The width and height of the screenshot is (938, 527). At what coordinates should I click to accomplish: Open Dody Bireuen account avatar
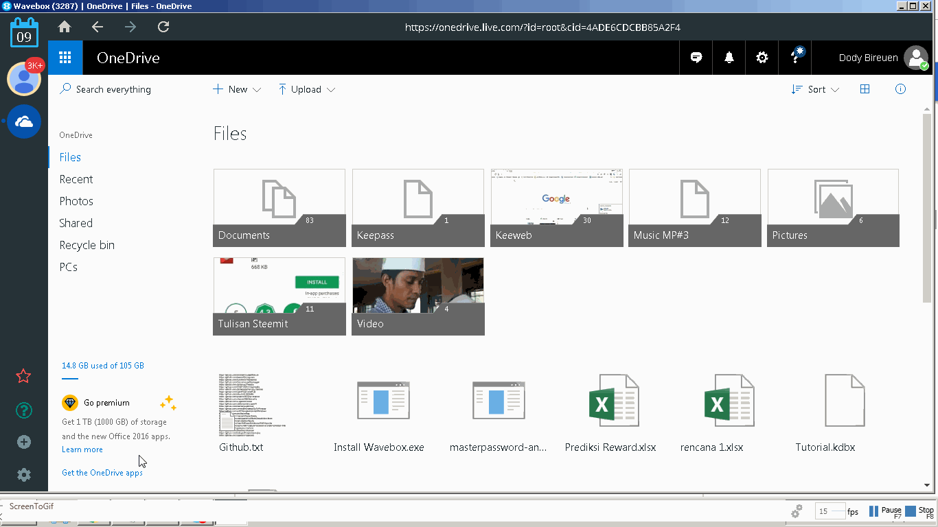click(916, 58)
